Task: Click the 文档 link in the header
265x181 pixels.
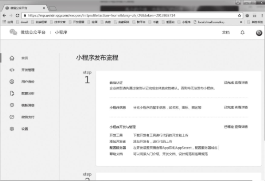Action: click(x=226, y=32)
